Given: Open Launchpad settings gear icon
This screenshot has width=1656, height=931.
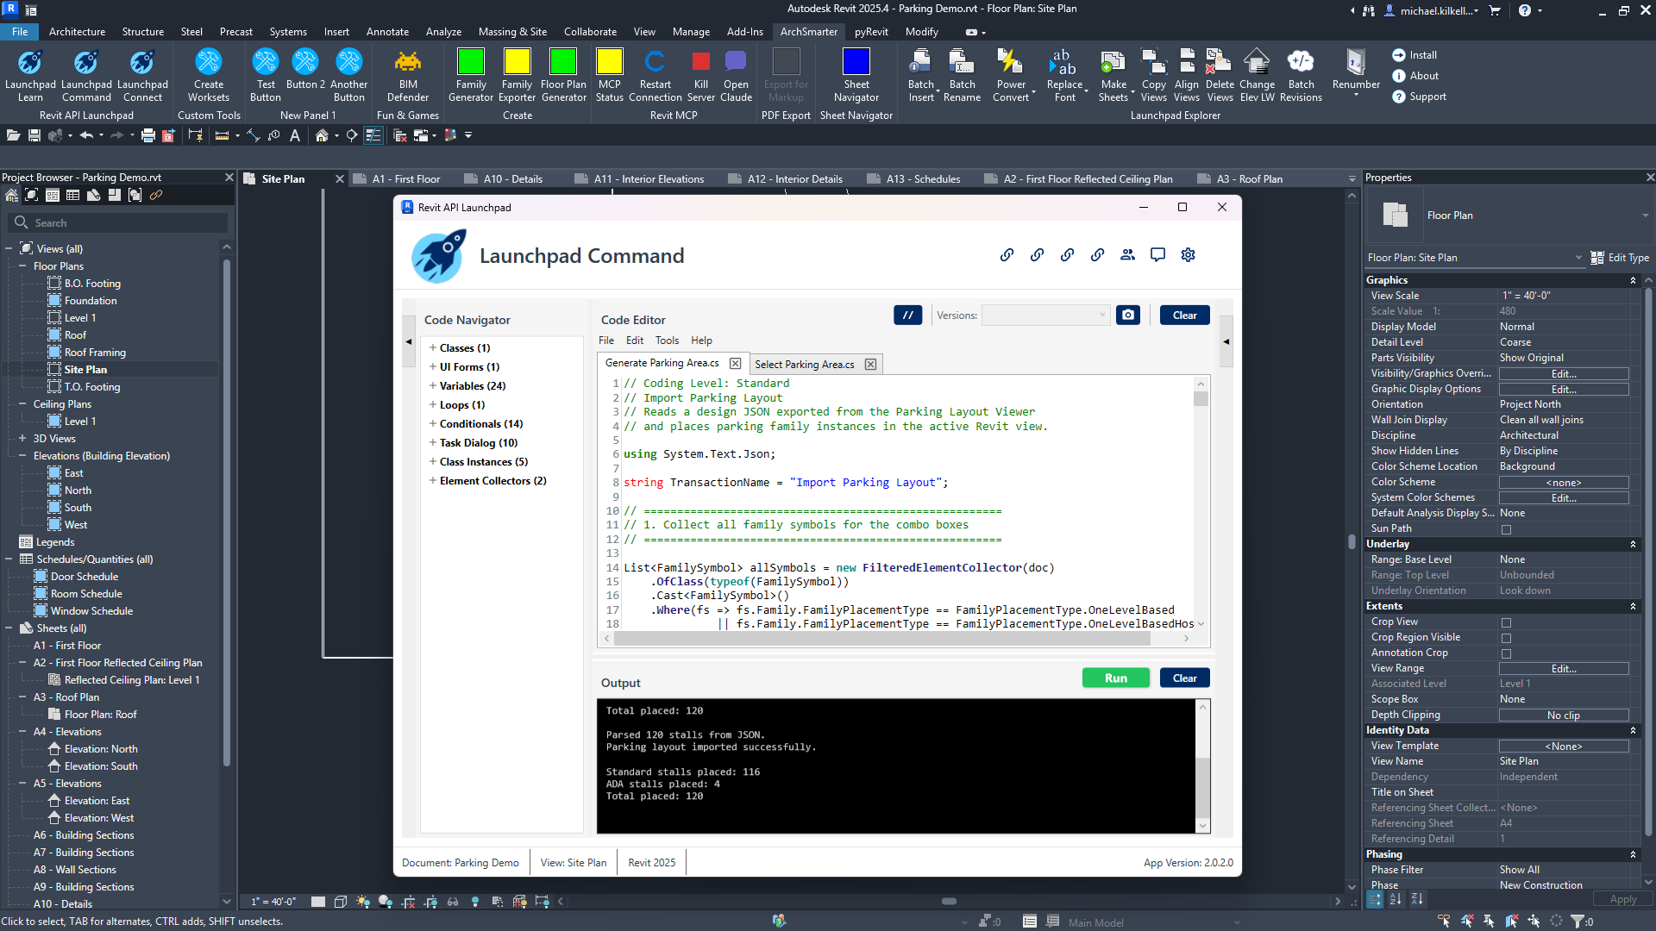Looking at the screenshot, I should click(1188, 255).
